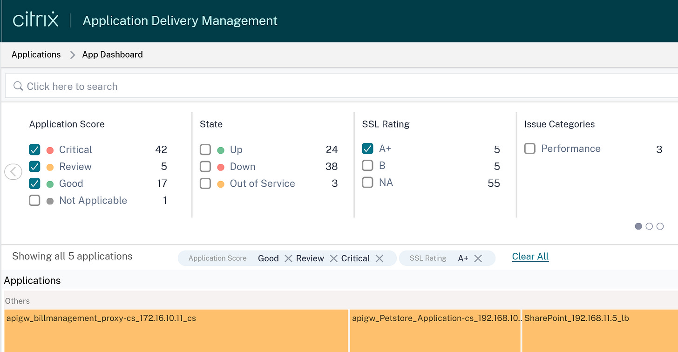Image resolution: width=678 pixels, height=352 pixels.
Task: Check the Not Applicable checkbox
Action: [34, 200]
